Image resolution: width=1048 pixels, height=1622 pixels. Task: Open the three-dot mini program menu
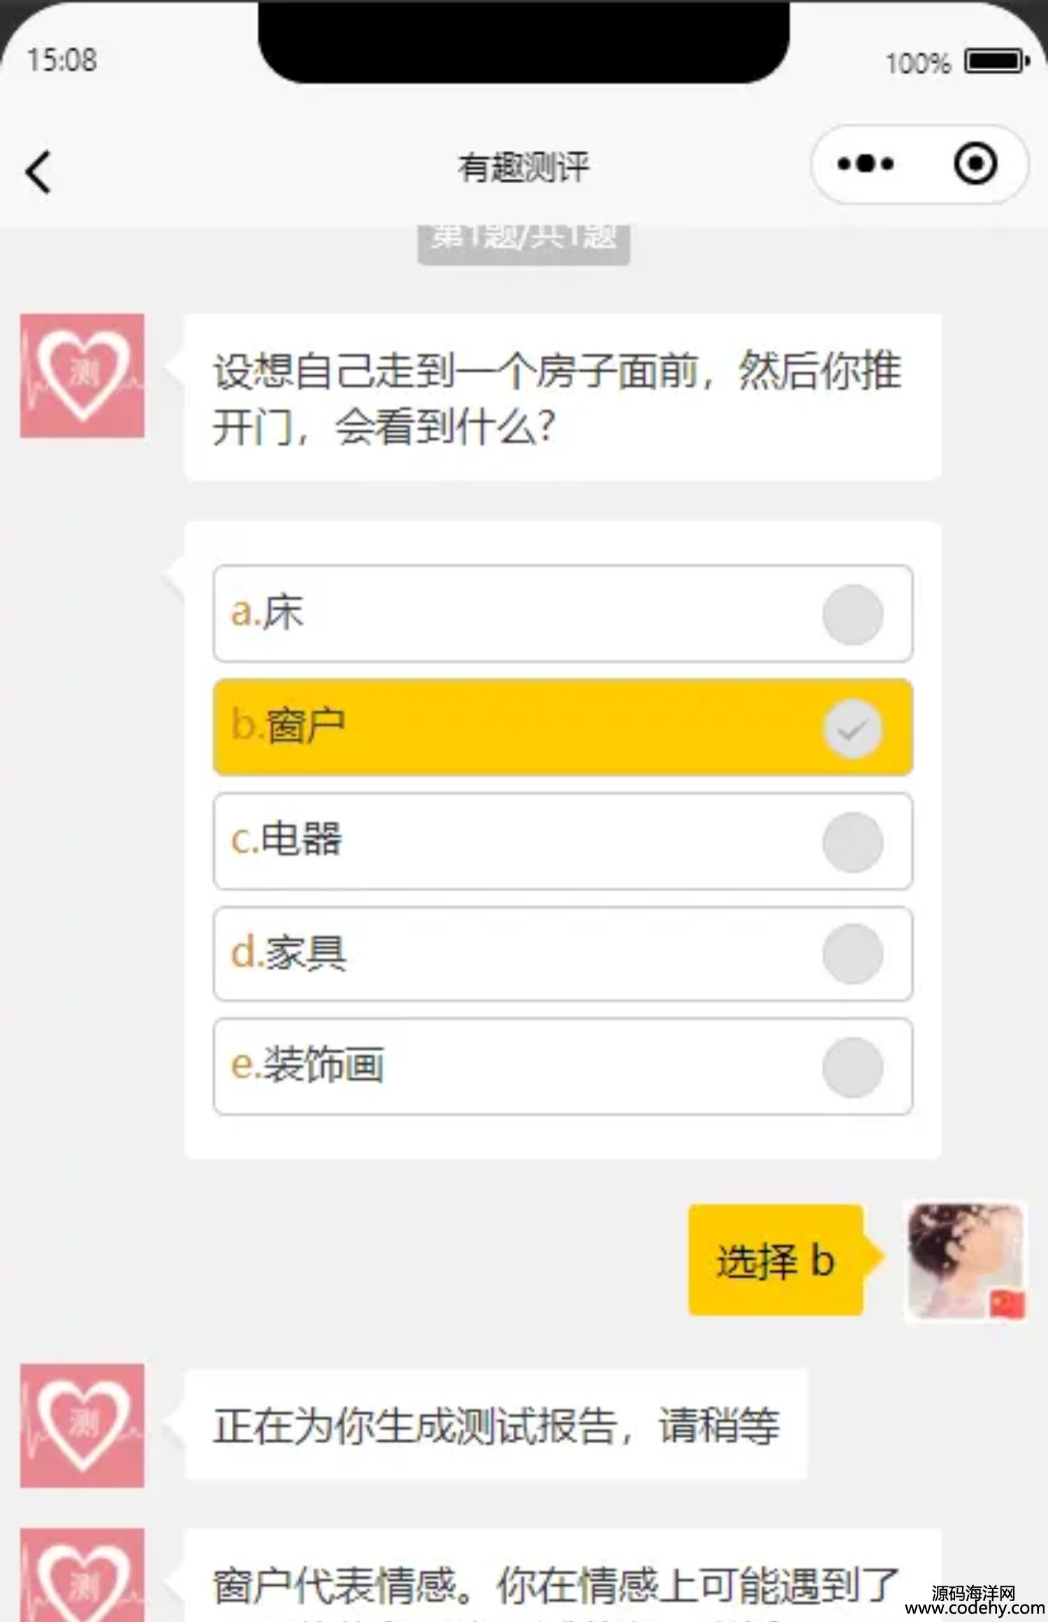click(x=866, y=165)
